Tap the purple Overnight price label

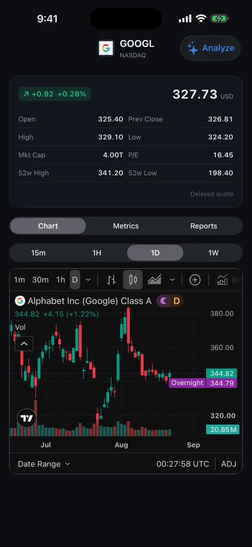(187, 383)
